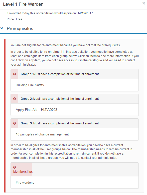Viewport: 147px width, 195px height.
Task: Click the Level 1 Fire Warden title
Action: pyautogui.click(x=23, y=4)
